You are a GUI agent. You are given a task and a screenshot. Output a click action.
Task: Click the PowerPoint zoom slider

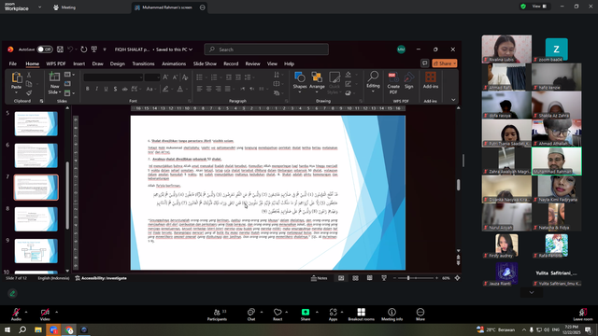(x=416, y=278)
